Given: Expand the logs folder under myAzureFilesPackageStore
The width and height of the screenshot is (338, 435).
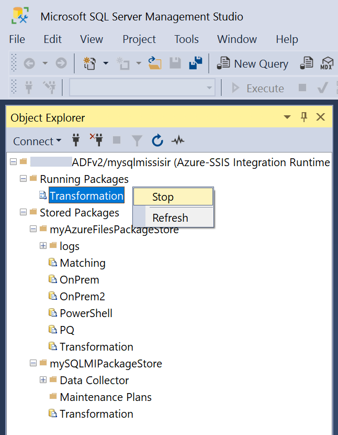Looking at the screenshot, I should coord(42,246).
